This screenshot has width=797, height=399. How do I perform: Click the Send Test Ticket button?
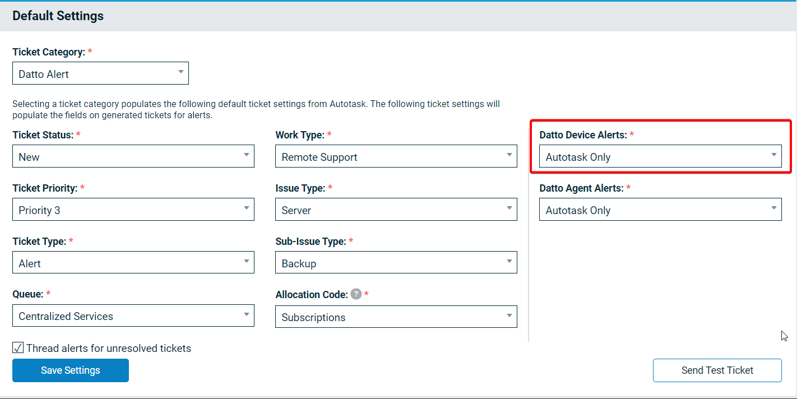(x=717, y=370)
